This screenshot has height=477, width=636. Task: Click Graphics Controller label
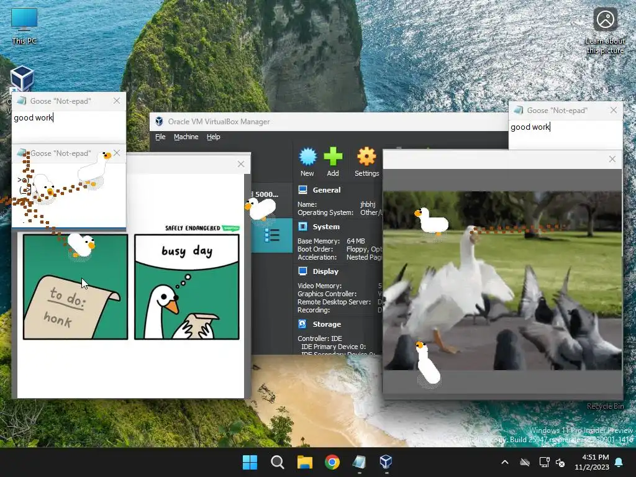[x=327, y=294]
